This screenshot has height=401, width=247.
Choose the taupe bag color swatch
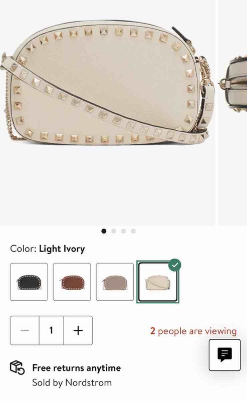(115, 282)
